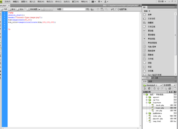
Task: Click the Insert panel scrollbar down arrow
Action: tap(176, 74)
